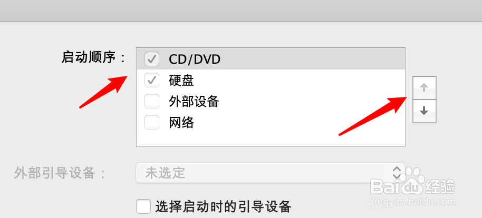
Task: Click empty area below 网络 in list
Action: pos(271,140)
